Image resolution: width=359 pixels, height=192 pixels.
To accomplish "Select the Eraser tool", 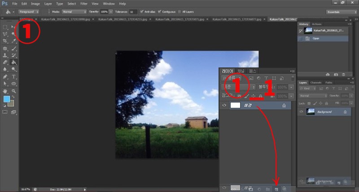I will (x=5, y=62).
